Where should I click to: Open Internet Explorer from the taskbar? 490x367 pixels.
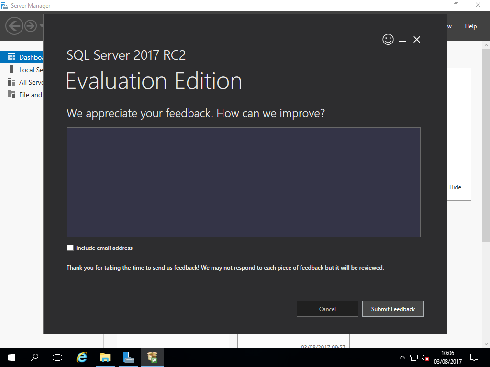82,357
